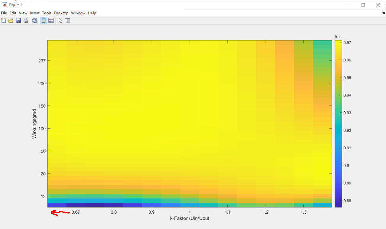Open the Desktop menu
386x229 pixels.
(61, 13)
